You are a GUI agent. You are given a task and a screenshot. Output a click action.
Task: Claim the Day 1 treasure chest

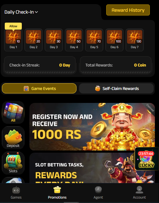13,40
